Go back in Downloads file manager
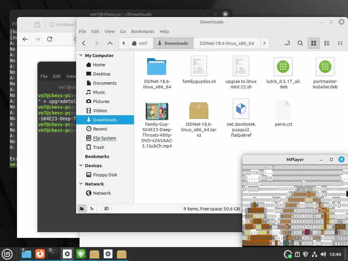Screen dimensions: 348x261 (x=84, y=43)
